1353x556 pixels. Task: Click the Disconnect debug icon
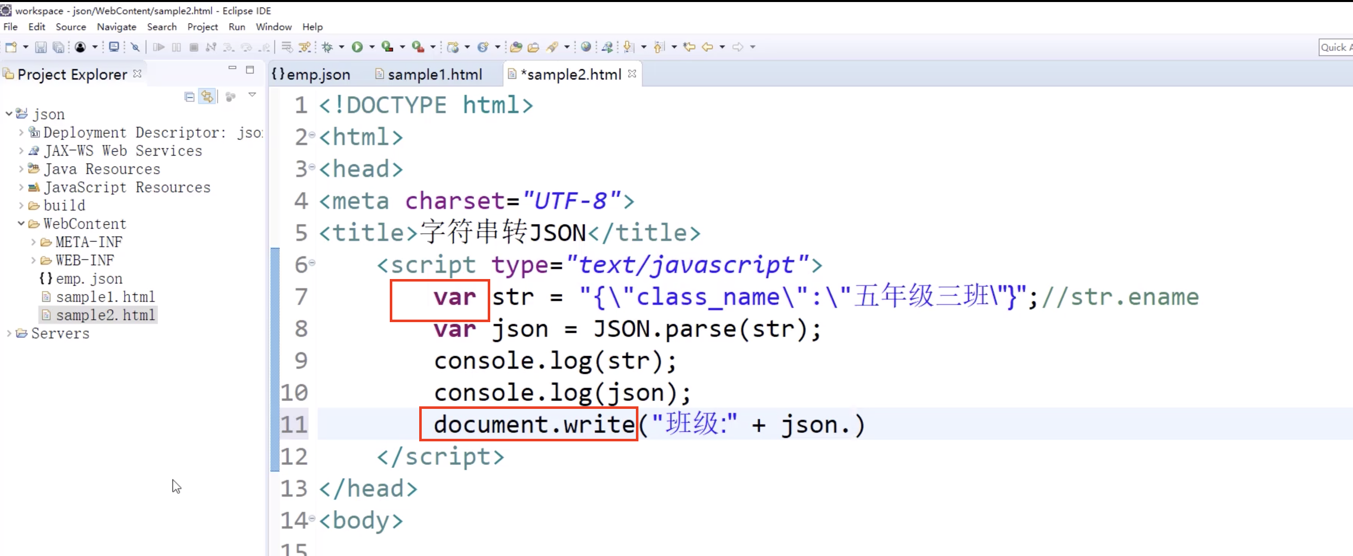click(211, 47)
